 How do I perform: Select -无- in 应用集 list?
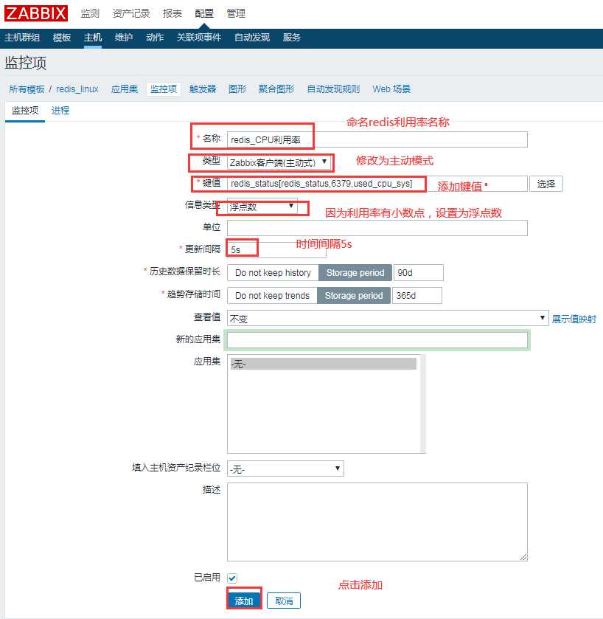(323, 364)
